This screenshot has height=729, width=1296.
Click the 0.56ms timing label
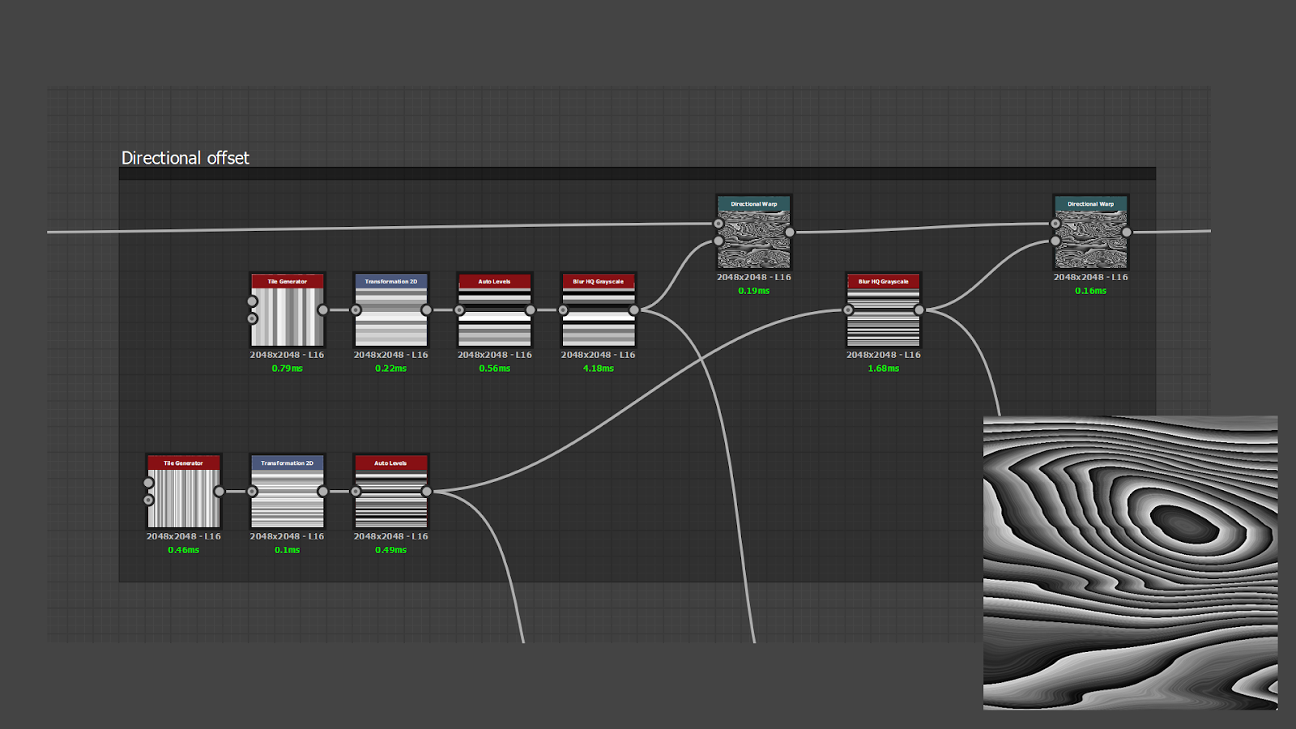(495, 369)
